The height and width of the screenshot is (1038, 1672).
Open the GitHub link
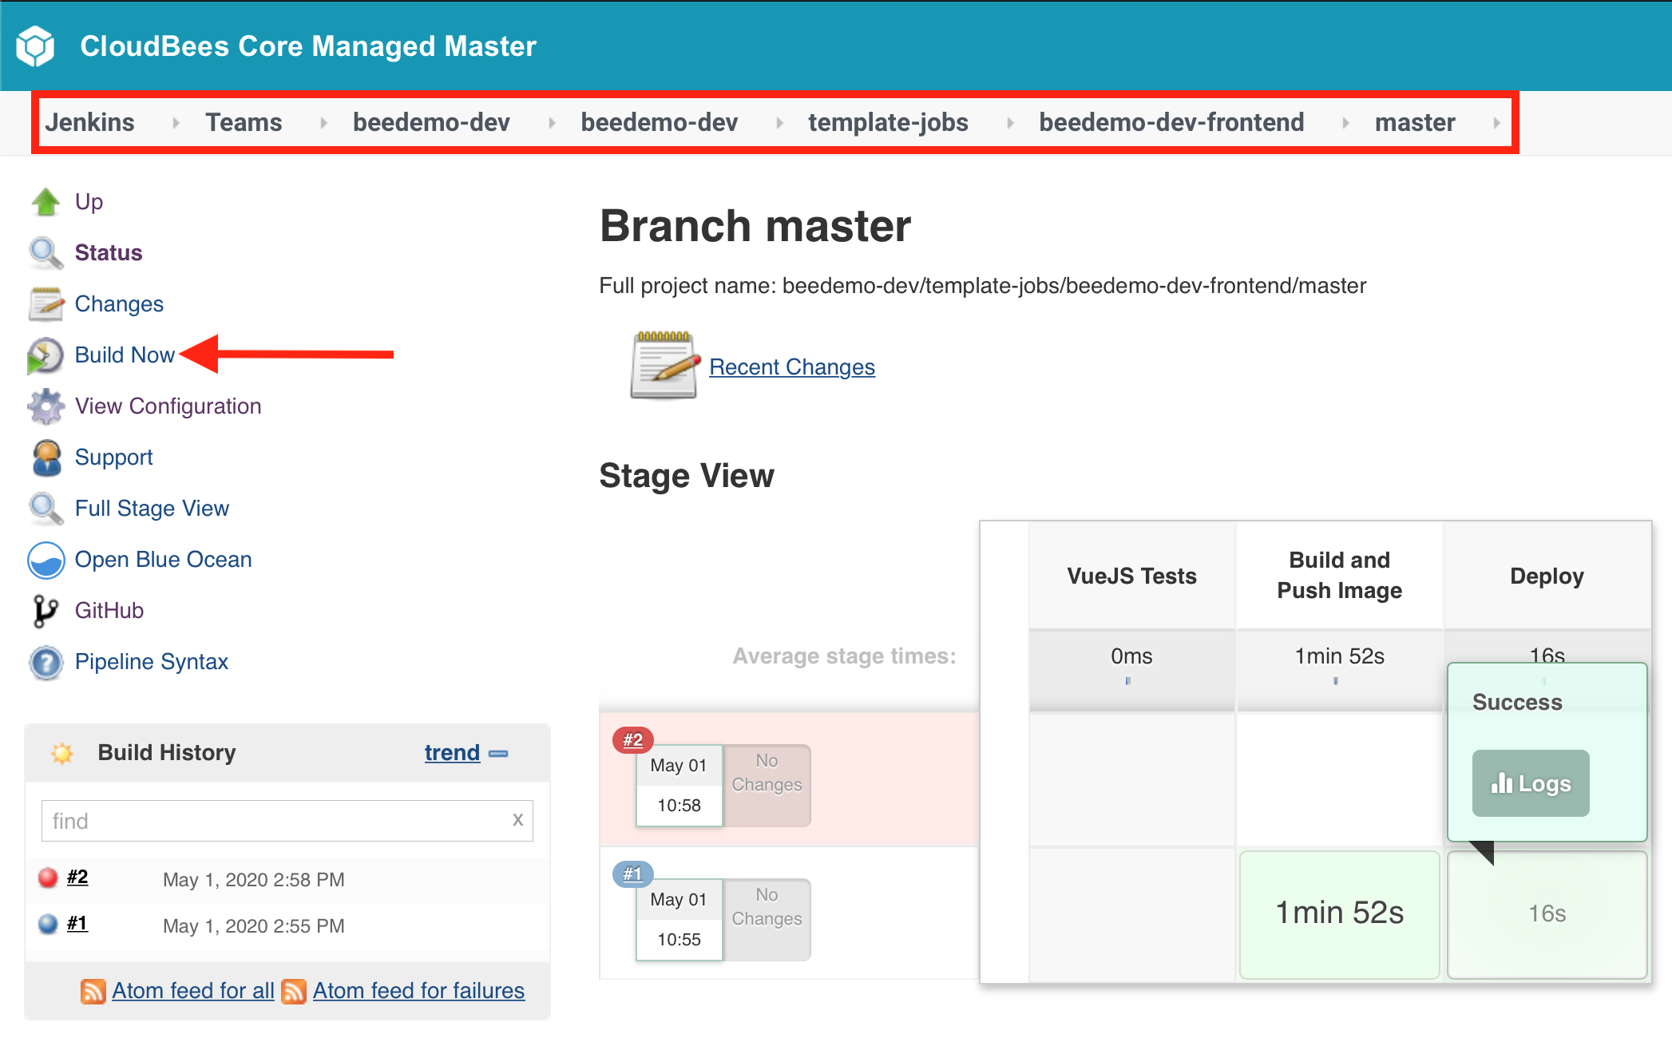(109, 611)
